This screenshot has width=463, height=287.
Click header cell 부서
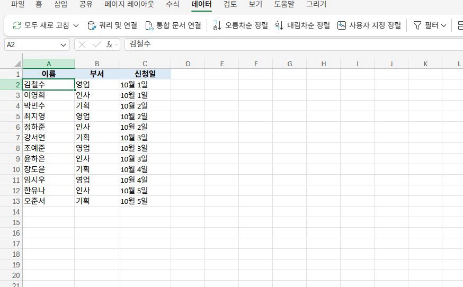[x=97, y=74]
